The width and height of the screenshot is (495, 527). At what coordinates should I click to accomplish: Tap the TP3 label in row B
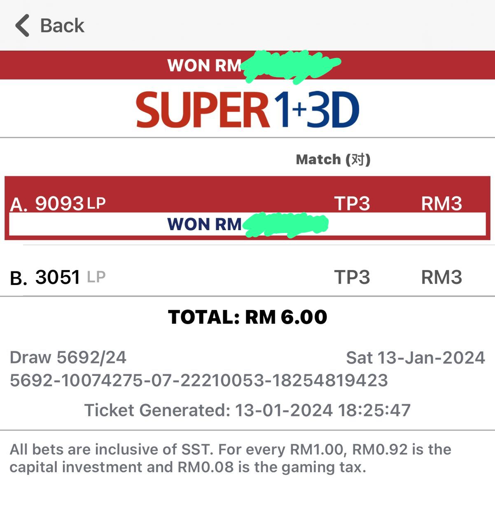[352, 277]
